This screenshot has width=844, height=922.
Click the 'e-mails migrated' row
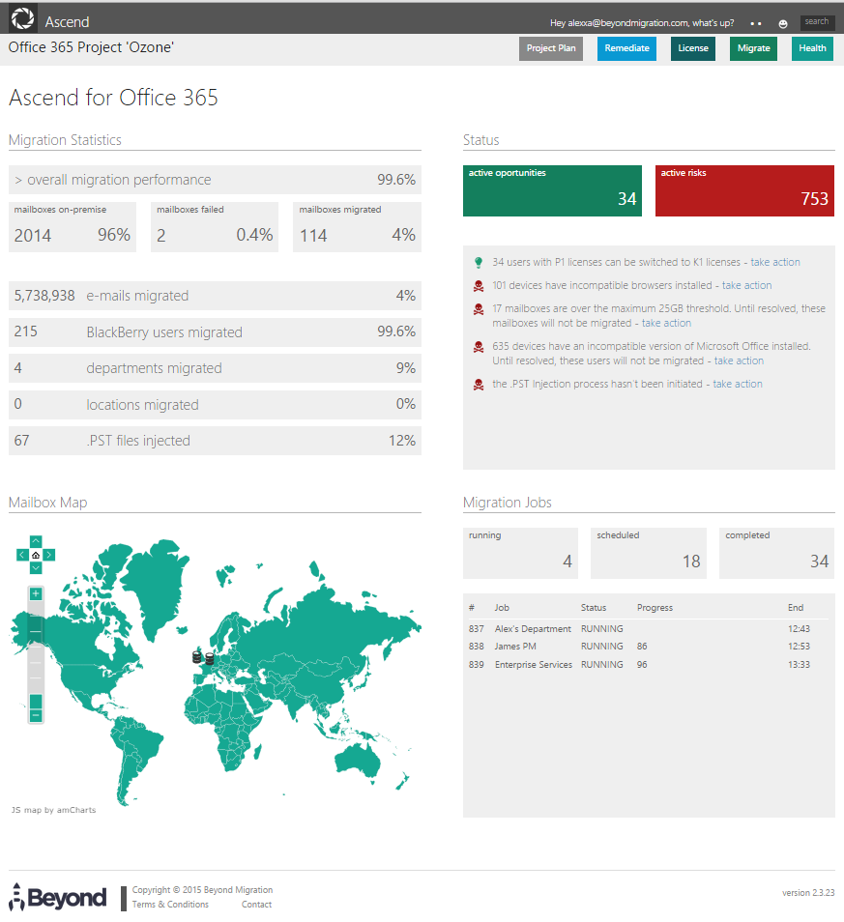point(215,295)
